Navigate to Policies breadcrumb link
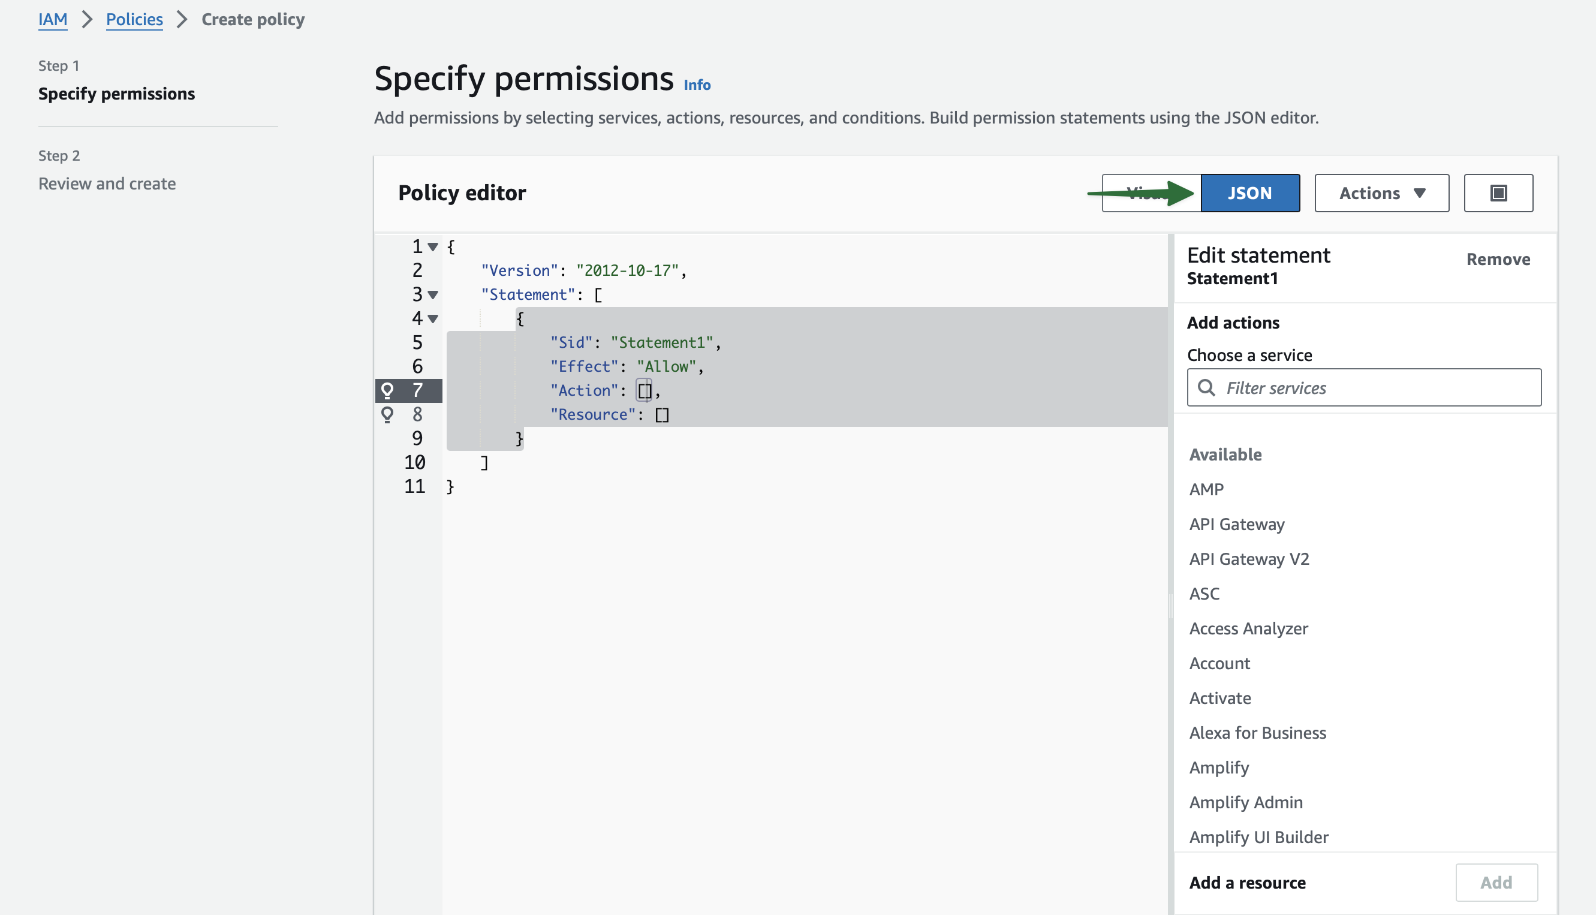 point(134,19)
